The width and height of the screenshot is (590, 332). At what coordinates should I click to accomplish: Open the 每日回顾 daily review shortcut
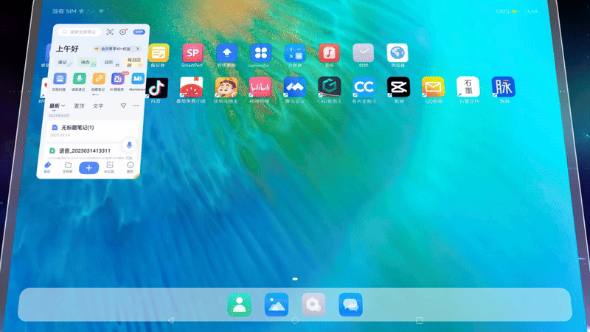coord(133,63)
